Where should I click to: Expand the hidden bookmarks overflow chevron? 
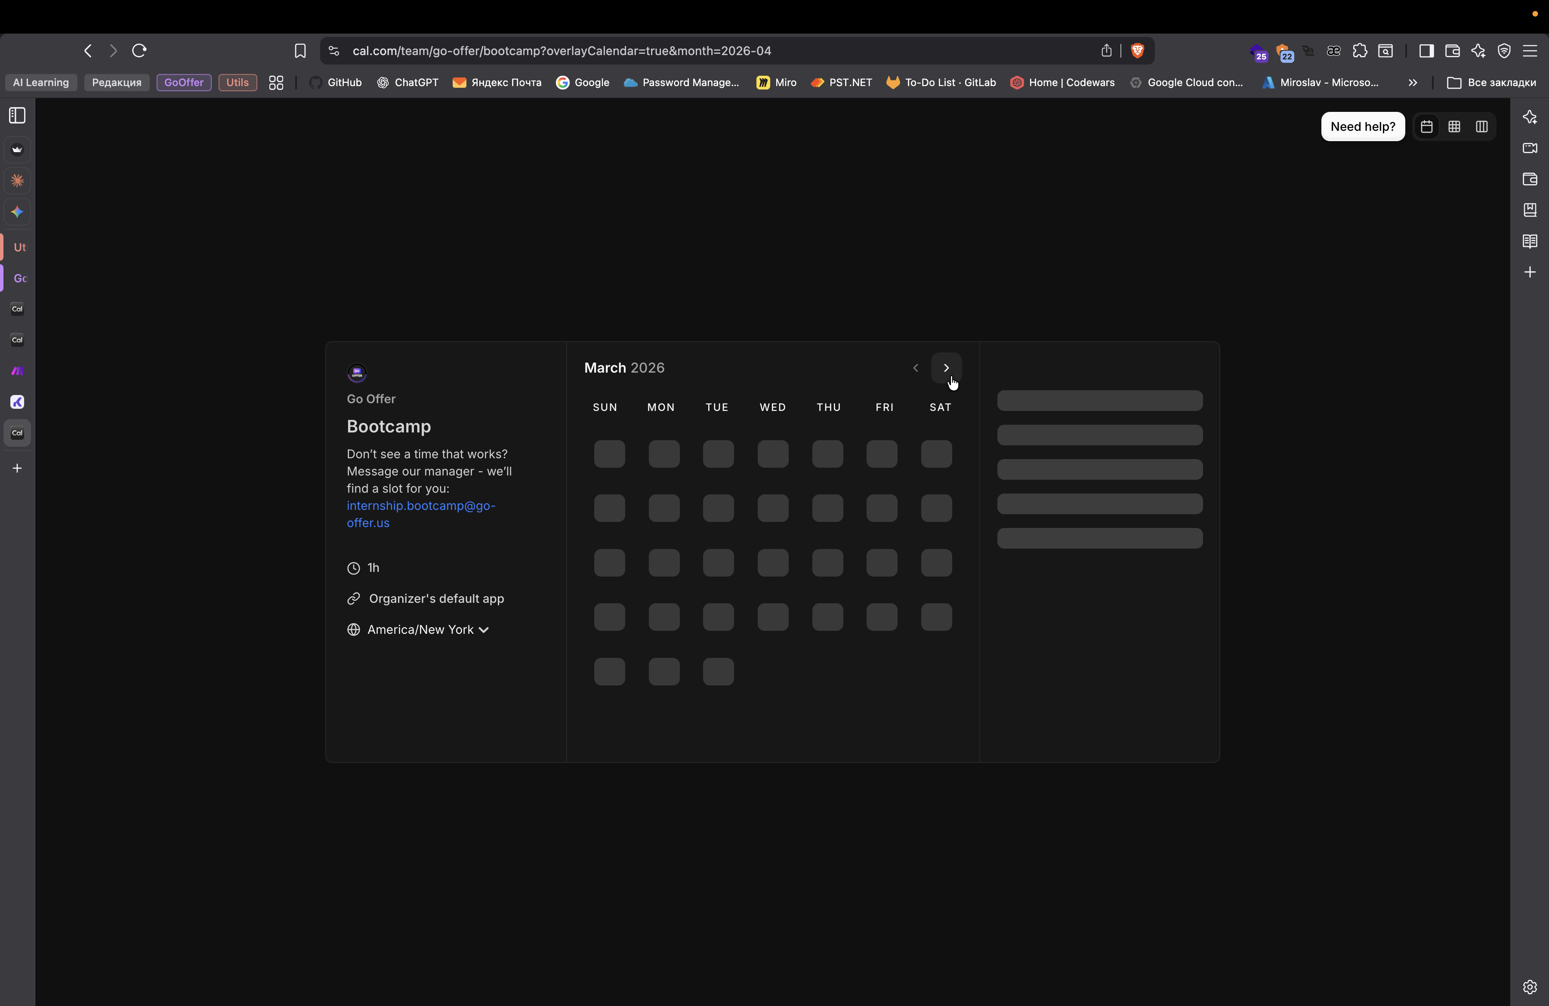click(1412, 83)
